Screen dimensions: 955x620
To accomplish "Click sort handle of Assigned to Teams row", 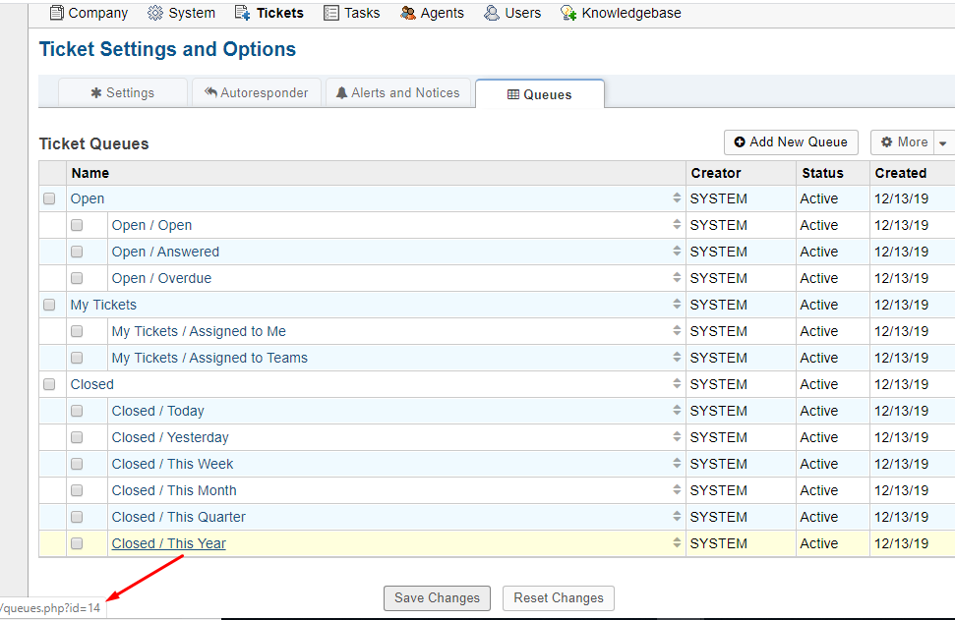I will click(677, 357).
